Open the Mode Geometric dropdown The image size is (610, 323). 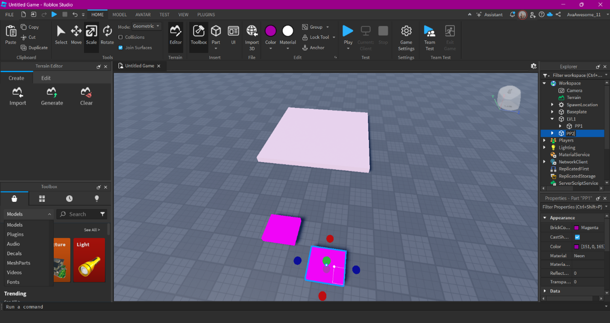pyautogui.click(x=147, y=26)
